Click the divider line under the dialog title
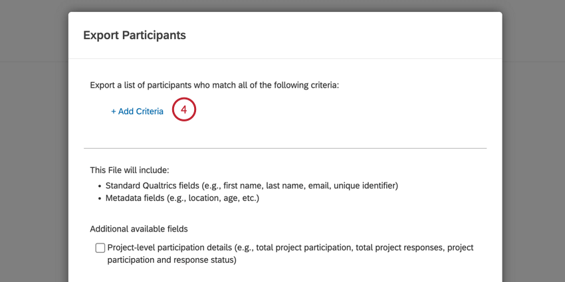The height and width of the screenshot is (282, 565). 285,58
